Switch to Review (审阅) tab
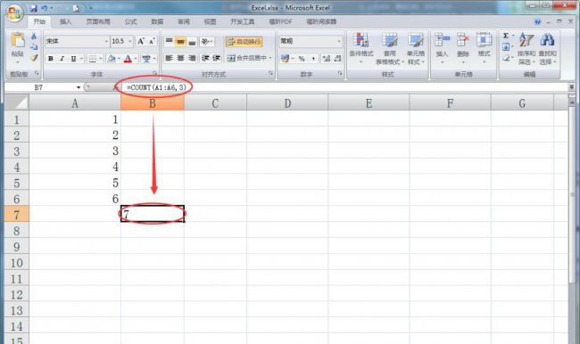This screenshot has height=344, width=580. tap(184, 21)
